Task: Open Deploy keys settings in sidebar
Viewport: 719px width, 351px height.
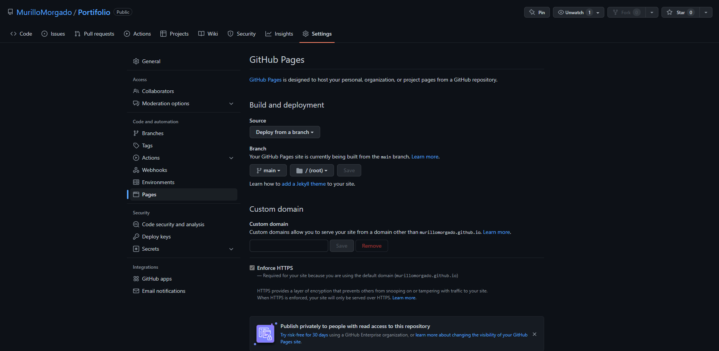Action: [x=184, y=237]
